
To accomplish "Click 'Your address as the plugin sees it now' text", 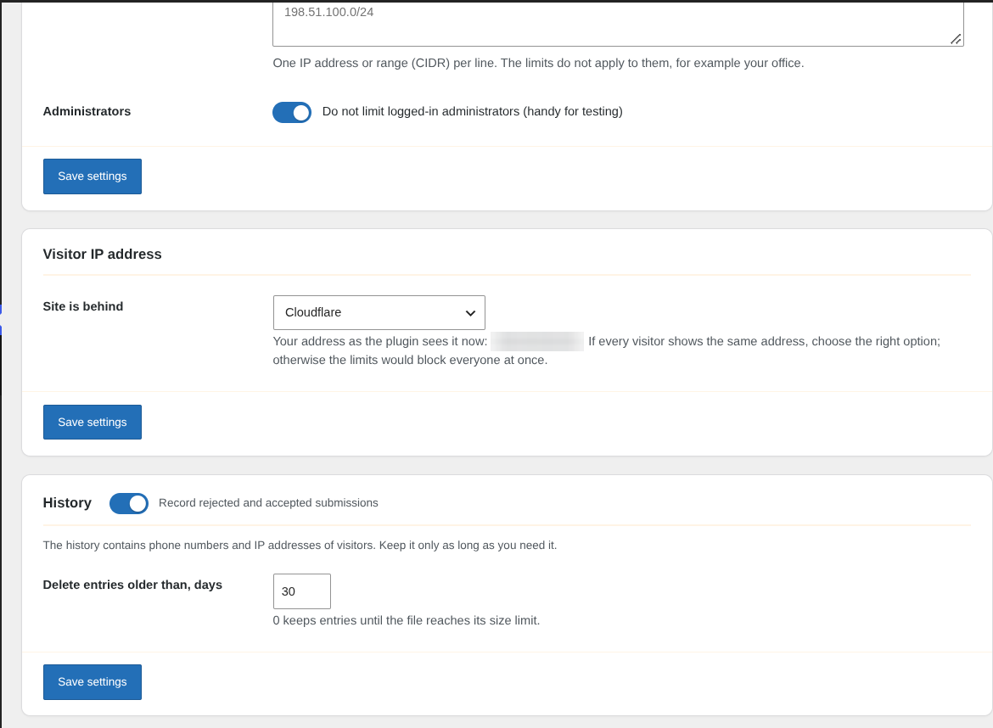I will (x=380, y=341).
